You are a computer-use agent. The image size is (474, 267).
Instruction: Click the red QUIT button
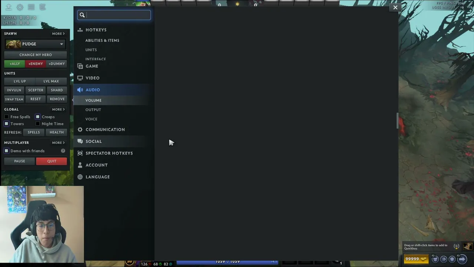(51, 161)
